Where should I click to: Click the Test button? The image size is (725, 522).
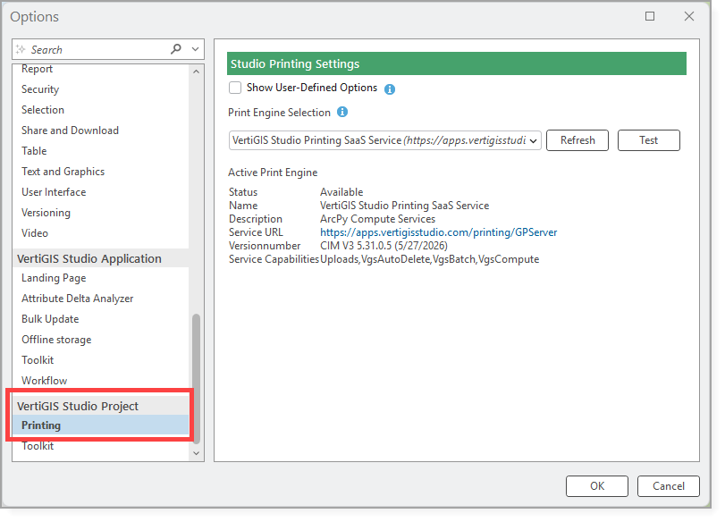[648, 140]
